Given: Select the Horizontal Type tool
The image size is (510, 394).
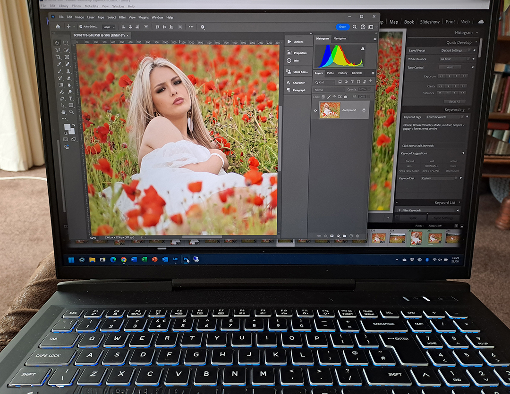Looking at the screenshot, I should [70, 99].
